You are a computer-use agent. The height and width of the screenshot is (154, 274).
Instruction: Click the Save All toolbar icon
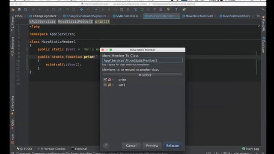click(x=19, y=9)
